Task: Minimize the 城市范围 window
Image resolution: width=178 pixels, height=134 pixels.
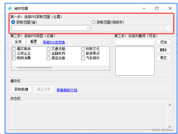Action: click(x=144, y=8)
